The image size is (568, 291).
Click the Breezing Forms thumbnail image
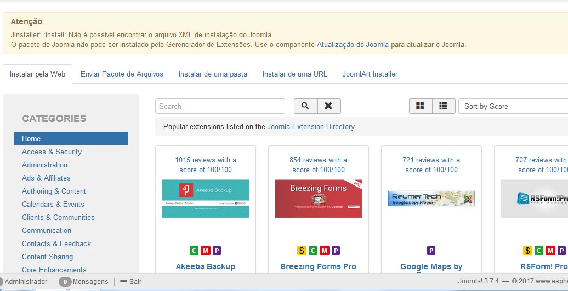pos(319,199)
